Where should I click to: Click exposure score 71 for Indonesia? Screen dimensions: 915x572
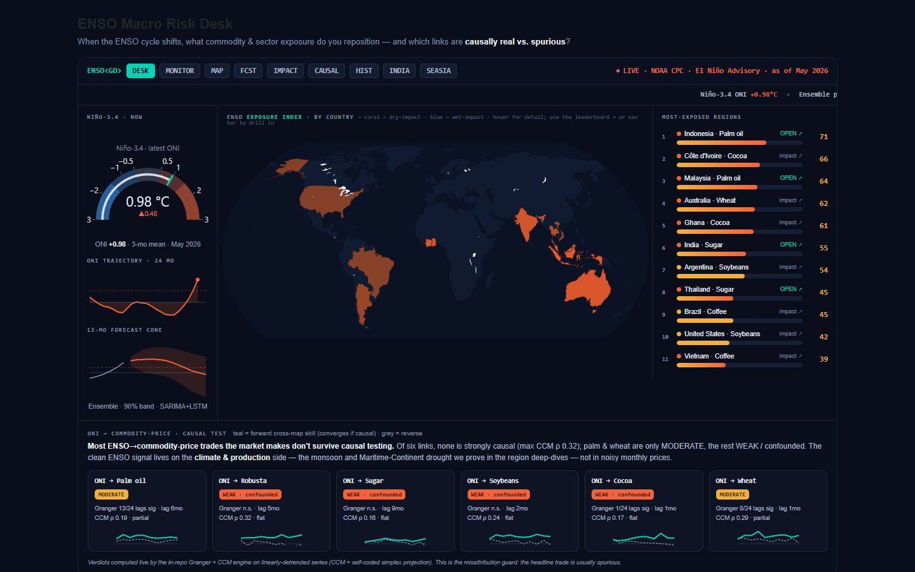click(x=823, y=137)
